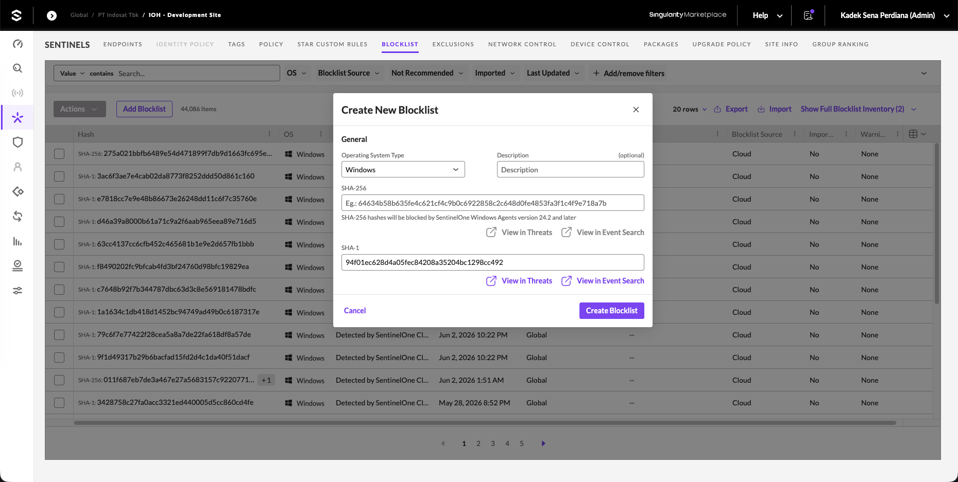Click the Create Blocklist button
The width and height of the screenshot is (958, 482).
[612, 311]
